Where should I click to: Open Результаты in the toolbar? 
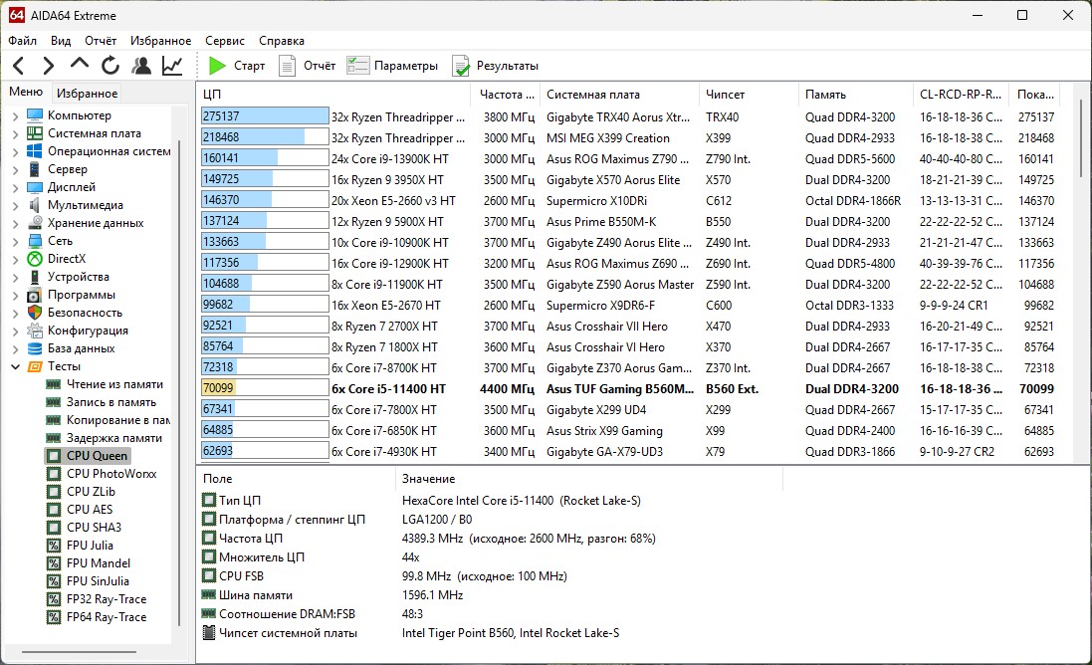coord(495,66)
